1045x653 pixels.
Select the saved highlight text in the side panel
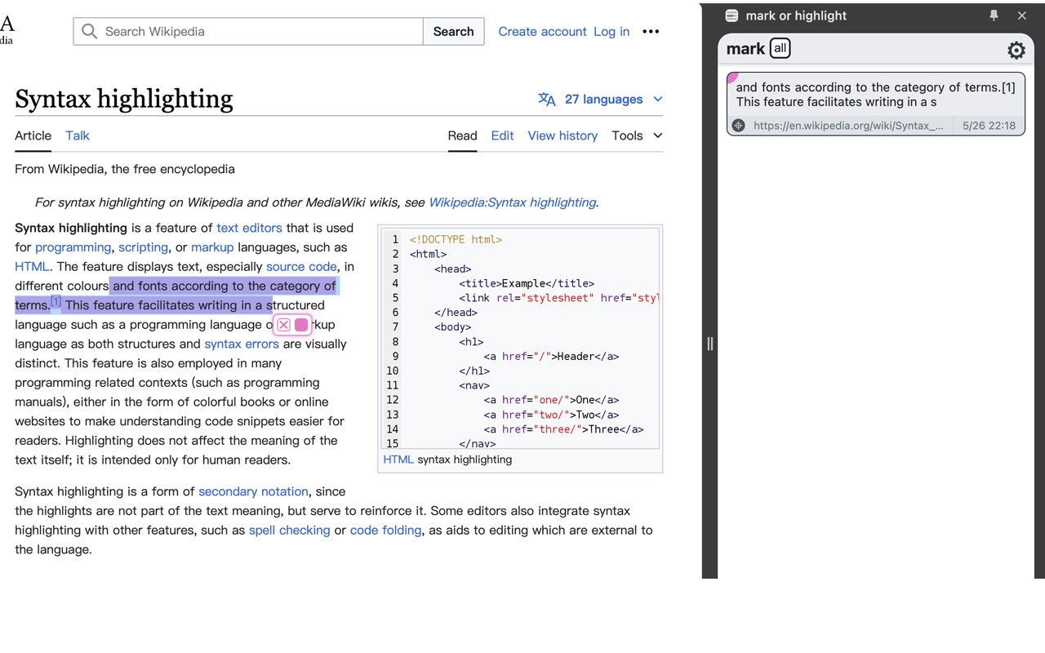click(875, 95)
